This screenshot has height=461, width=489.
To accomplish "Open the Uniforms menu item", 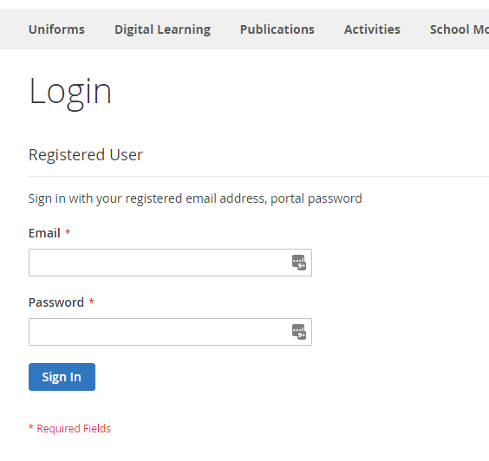I will [x=56, y=29].
